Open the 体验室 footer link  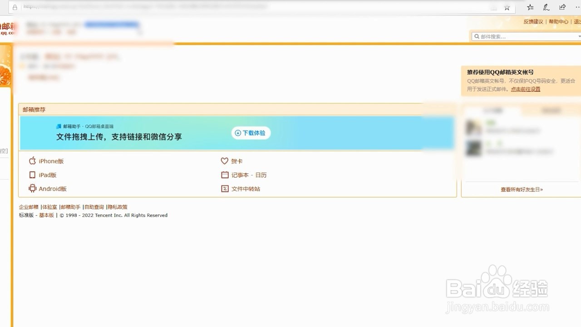(49, 207)
